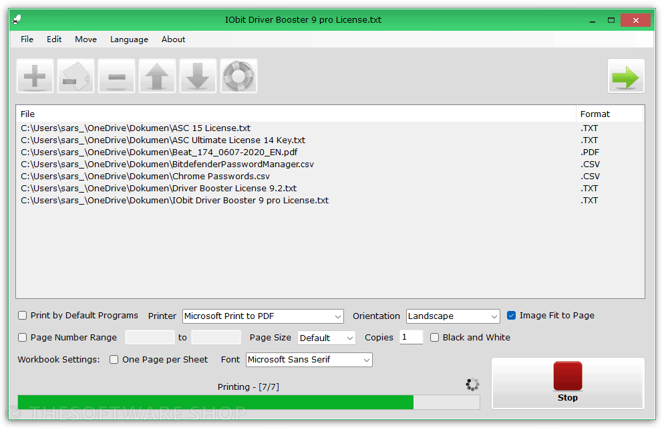Uncheck Image Fit to Page
This screenshot has height=428, width=664.
pyautogui.click(x=511, y=315)
